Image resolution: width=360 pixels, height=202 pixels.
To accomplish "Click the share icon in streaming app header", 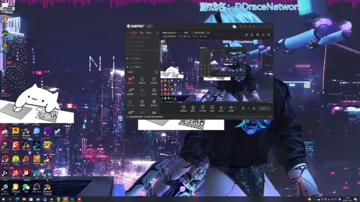I will click(x=269, y=35).
